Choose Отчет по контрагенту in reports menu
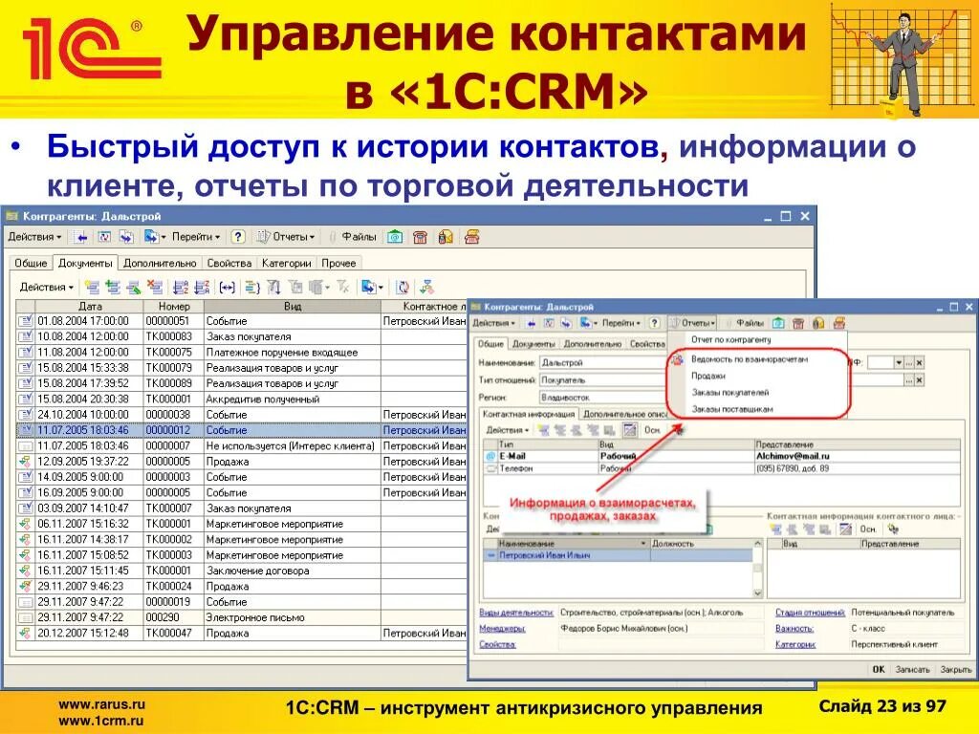This screenshot has width=979, height=734. (731, 339)
